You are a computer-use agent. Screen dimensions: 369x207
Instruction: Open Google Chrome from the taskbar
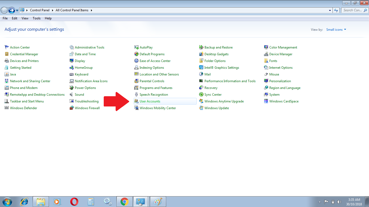[x=124, y=202]
